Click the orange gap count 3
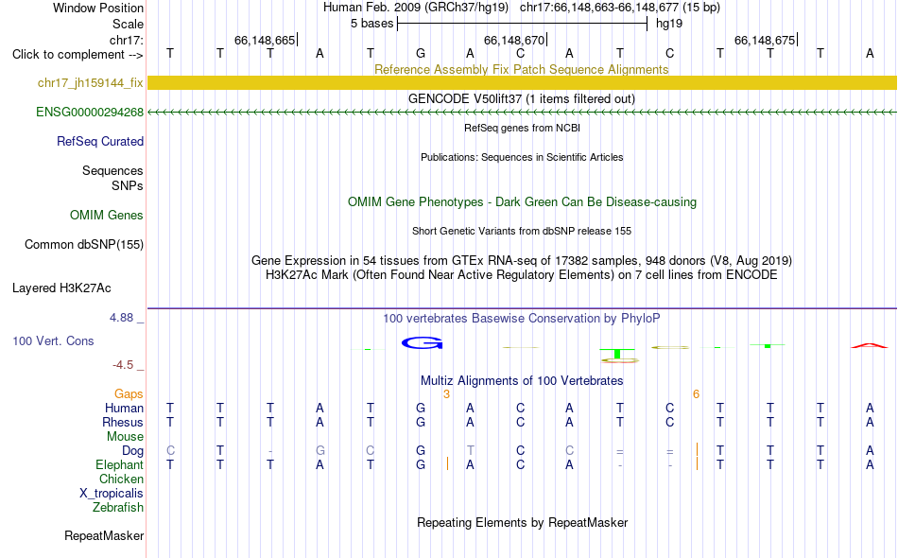The image size is (898, 558). pos(447,394)
